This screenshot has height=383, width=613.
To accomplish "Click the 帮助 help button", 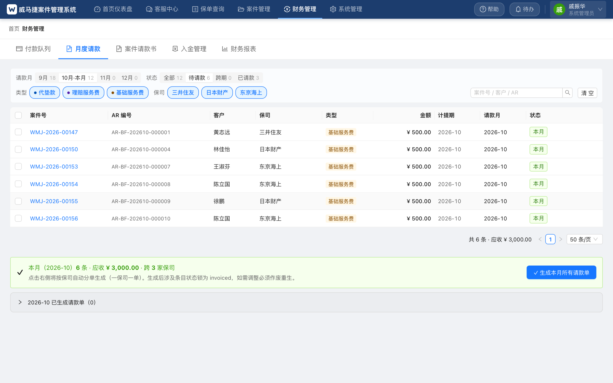I will (489, 9).
